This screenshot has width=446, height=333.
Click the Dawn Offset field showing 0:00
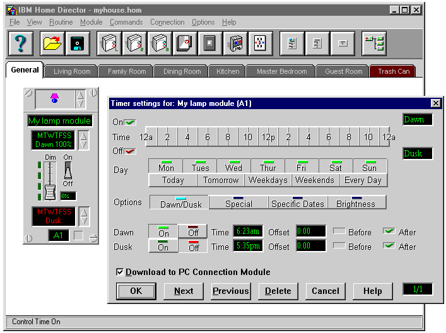pos(310,231)
